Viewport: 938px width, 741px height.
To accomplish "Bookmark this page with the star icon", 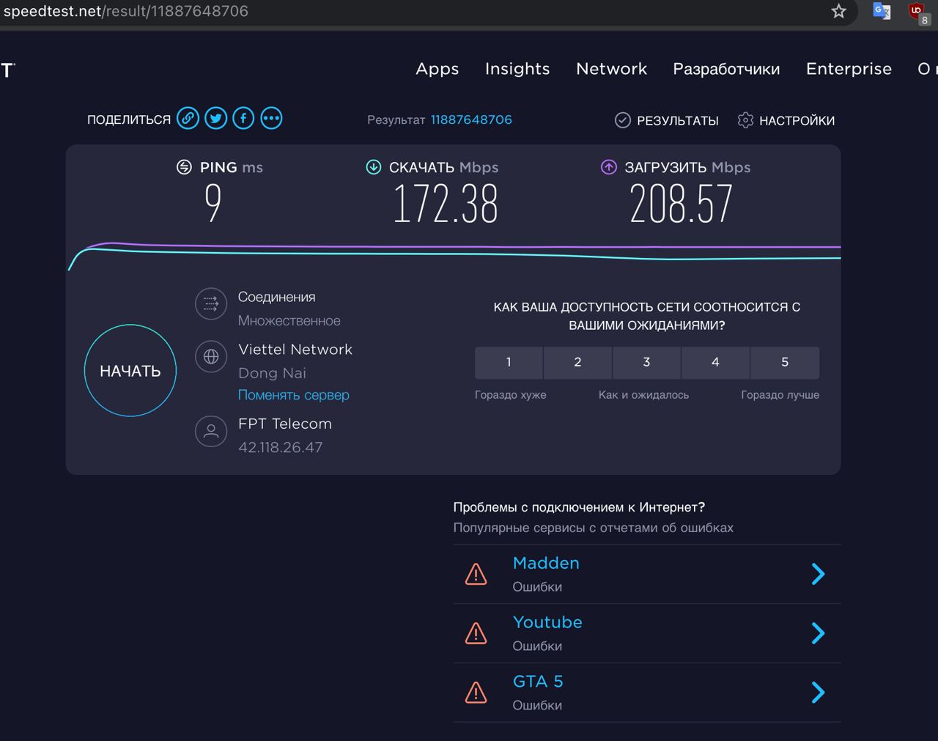I will 839,11.
